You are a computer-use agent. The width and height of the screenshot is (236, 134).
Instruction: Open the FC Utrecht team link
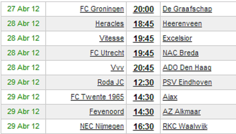pos(107,53)
